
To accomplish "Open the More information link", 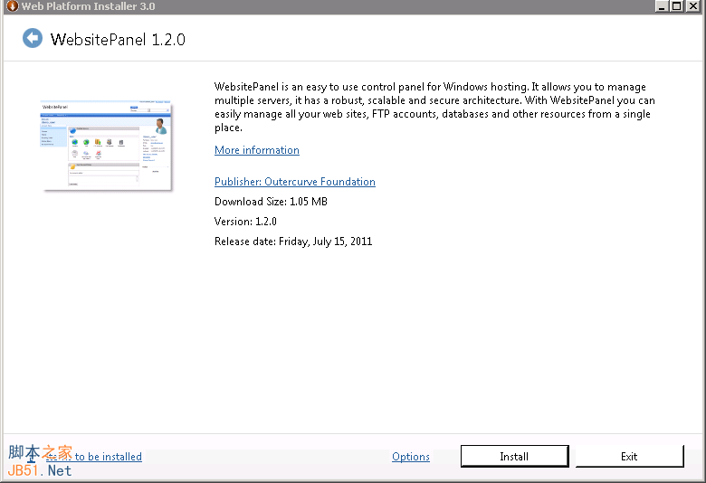I will pyautogui.click(x=257, y=150).
